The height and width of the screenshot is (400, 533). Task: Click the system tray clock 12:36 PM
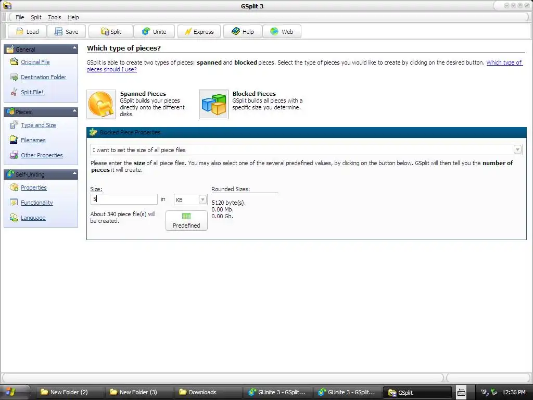click(x=514, y=392)
